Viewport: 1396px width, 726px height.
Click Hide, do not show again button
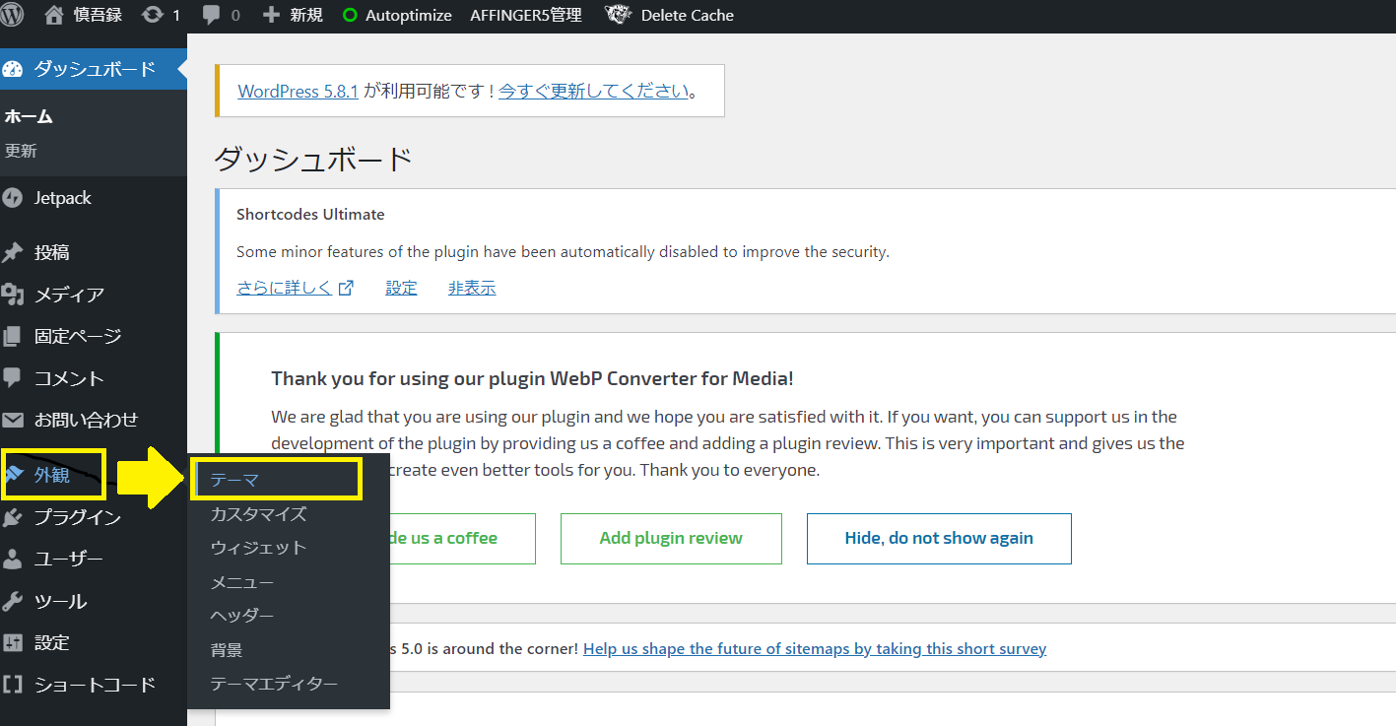[938, 538]
